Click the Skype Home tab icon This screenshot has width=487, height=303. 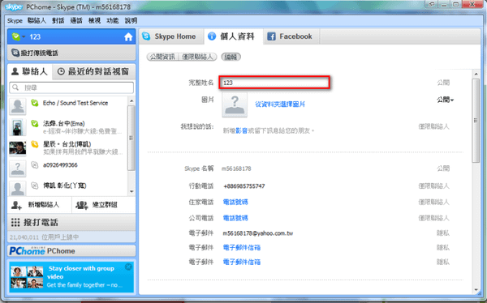[146, 36]
